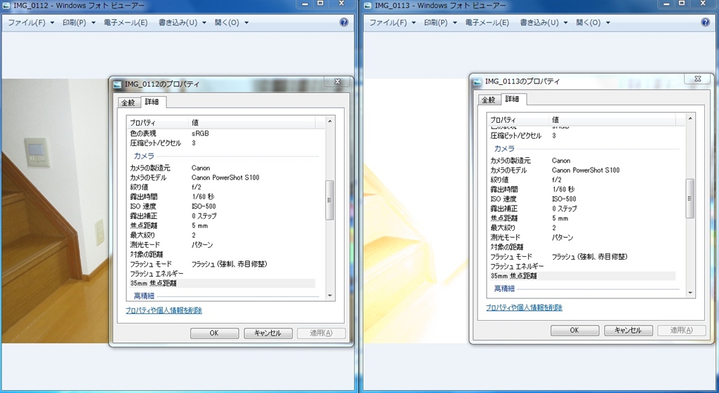Click キャンセル in IMG_0112 properties dialog
Screen dimensions: 719x393
[268, 333]
